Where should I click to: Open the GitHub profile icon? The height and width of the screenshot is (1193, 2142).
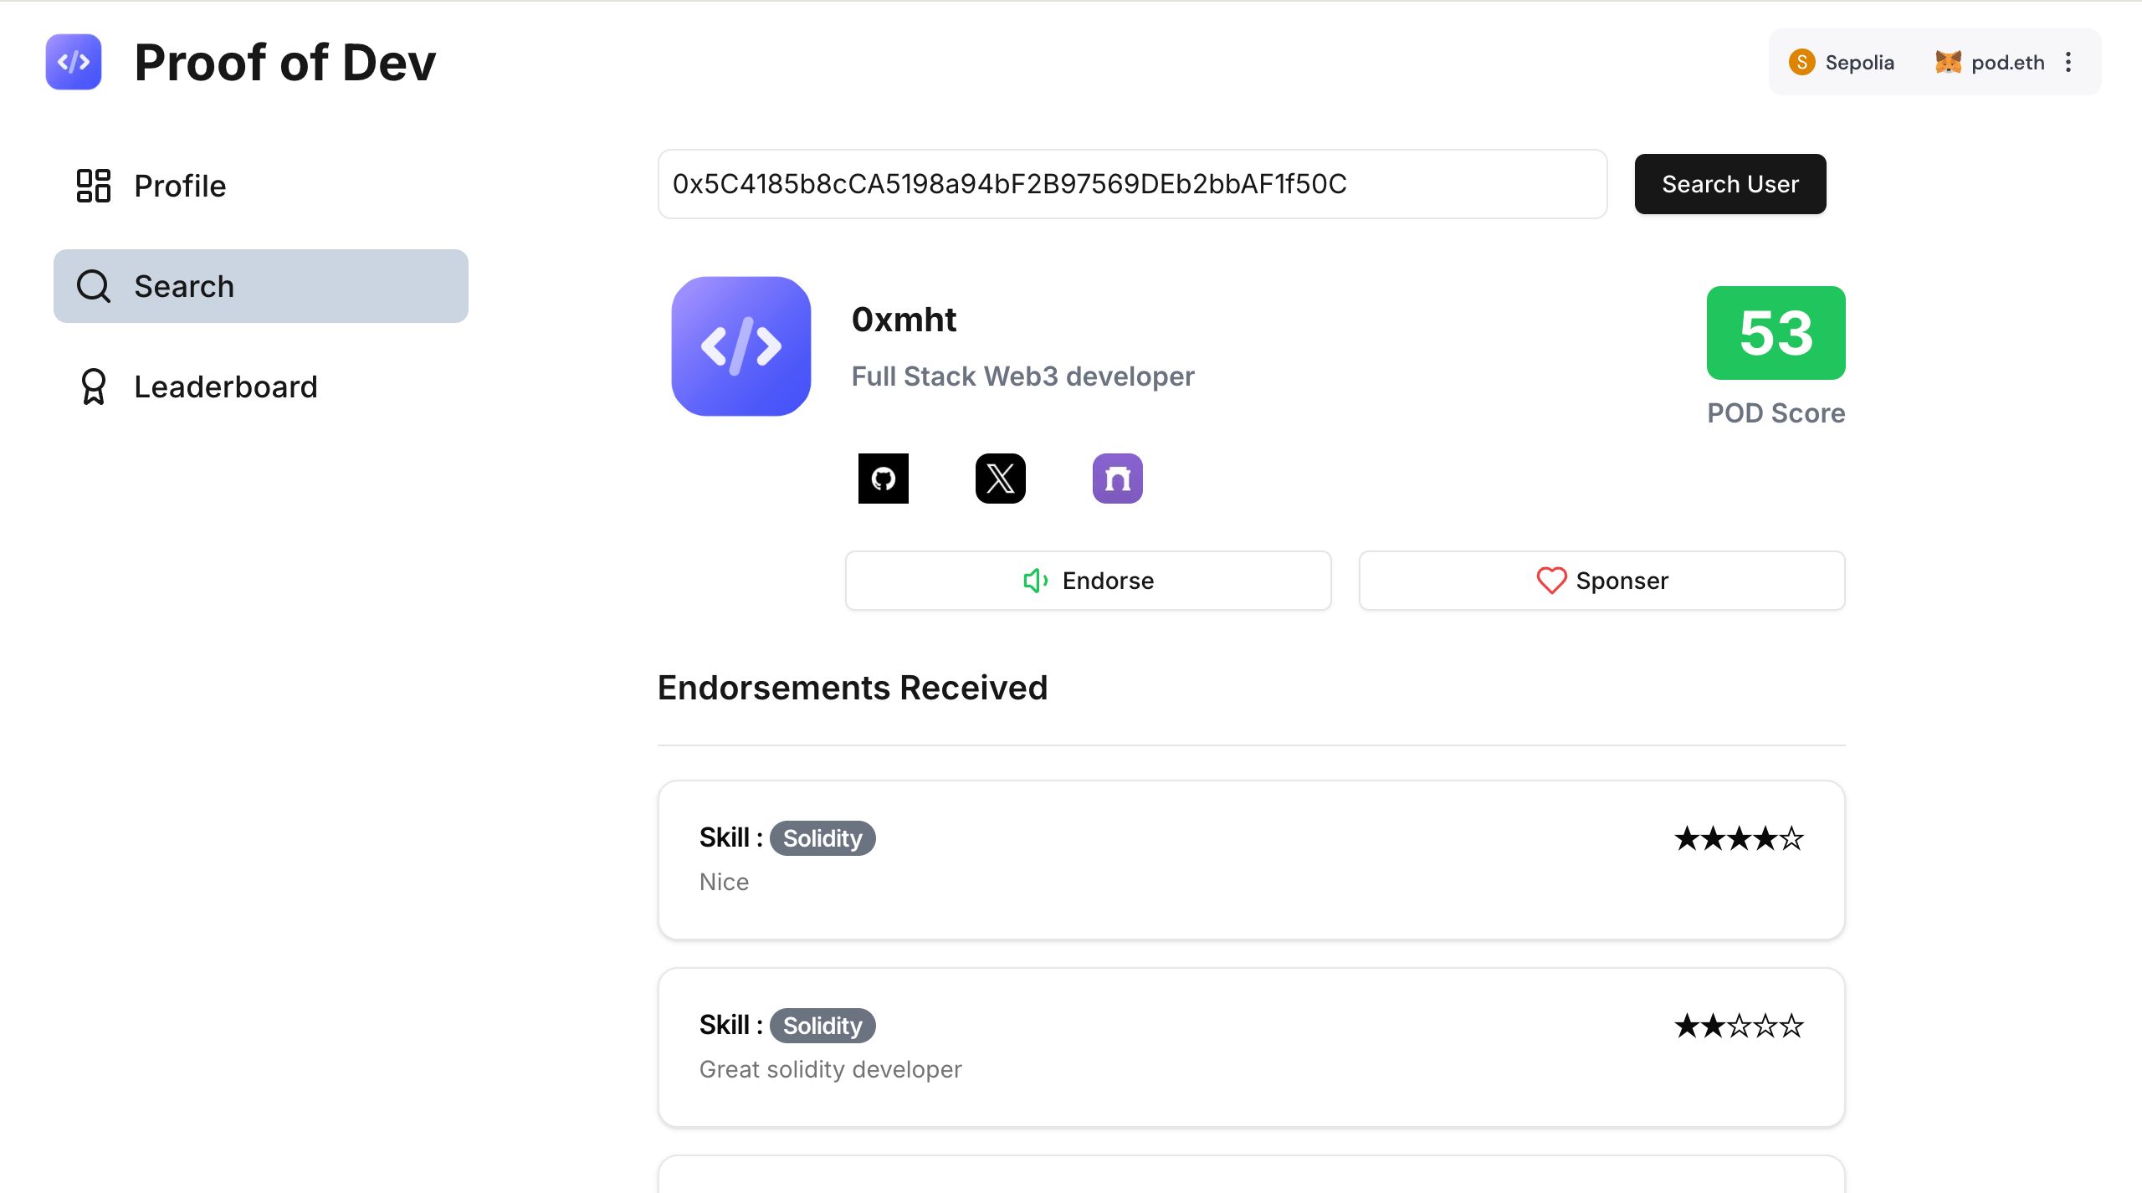coord(881,478)
